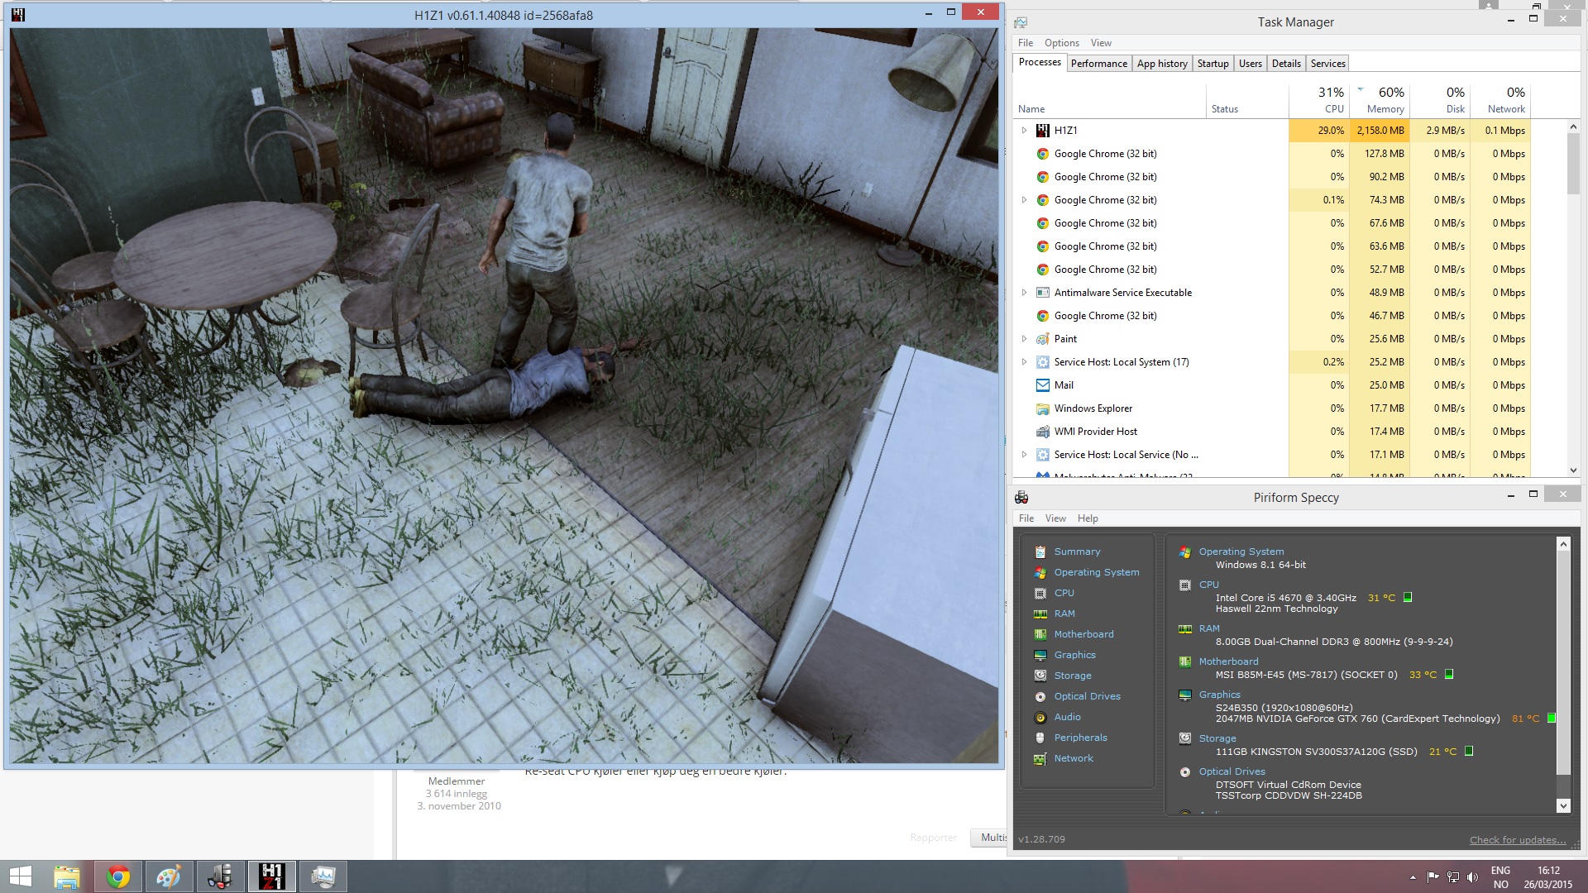Click the Audio speaker icon in Speccy sidebar

[x=1040, y=717]
